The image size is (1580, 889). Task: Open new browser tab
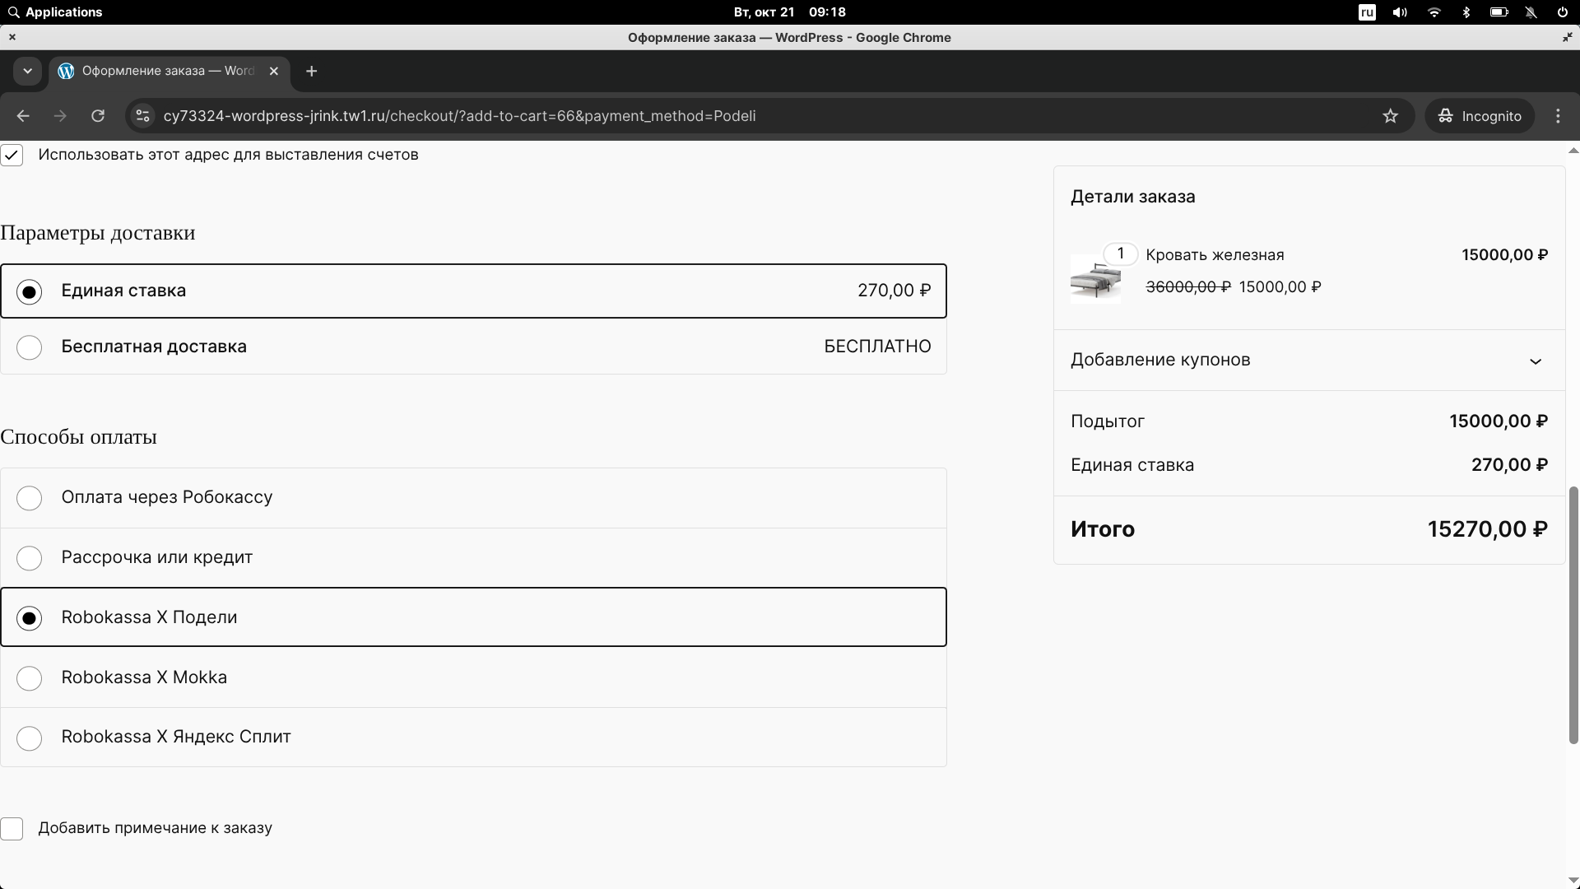(x=311, y=71)
